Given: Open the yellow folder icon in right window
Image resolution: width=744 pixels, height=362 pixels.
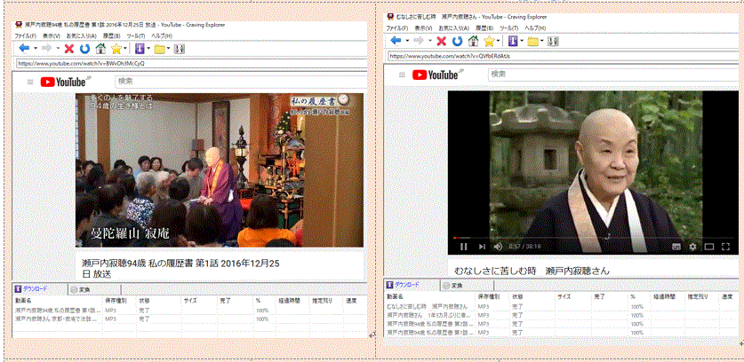Looking at the screenshot, I should click(x=532, y=41).
